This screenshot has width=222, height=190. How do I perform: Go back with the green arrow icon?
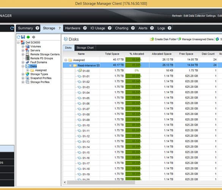coord(28,37)
